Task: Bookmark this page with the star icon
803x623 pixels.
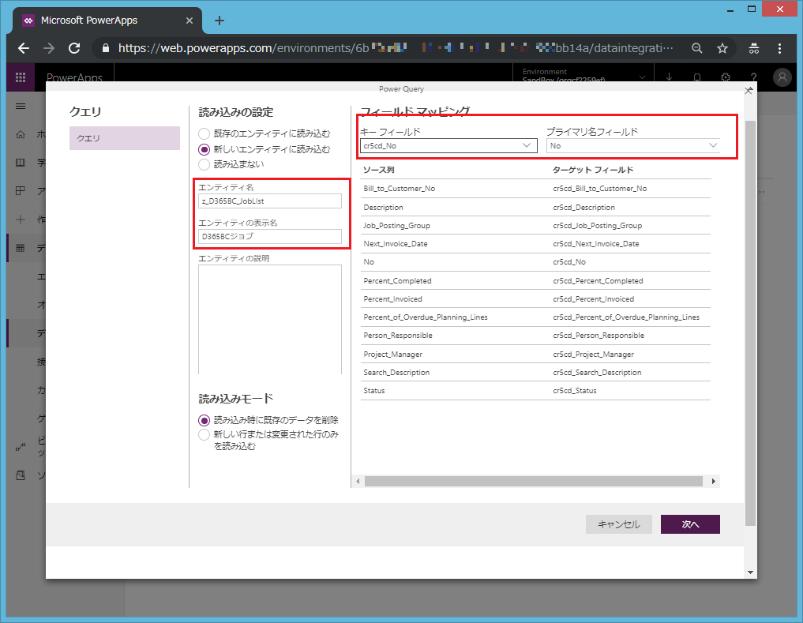Action: click(722, 48)
